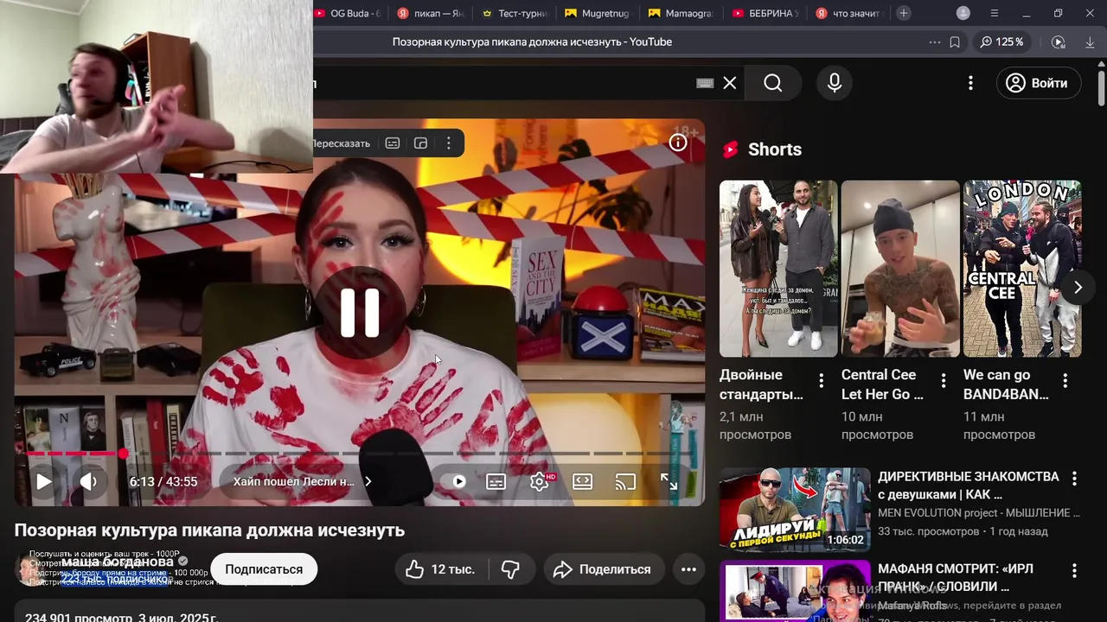Open the subtitle translation icon in the overlay toolbar
The image size is (1107, 622).
point(393,143)
